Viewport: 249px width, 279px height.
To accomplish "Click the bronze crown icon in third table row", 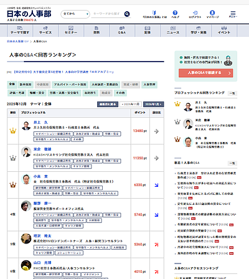I will click(x=13, y=185).
